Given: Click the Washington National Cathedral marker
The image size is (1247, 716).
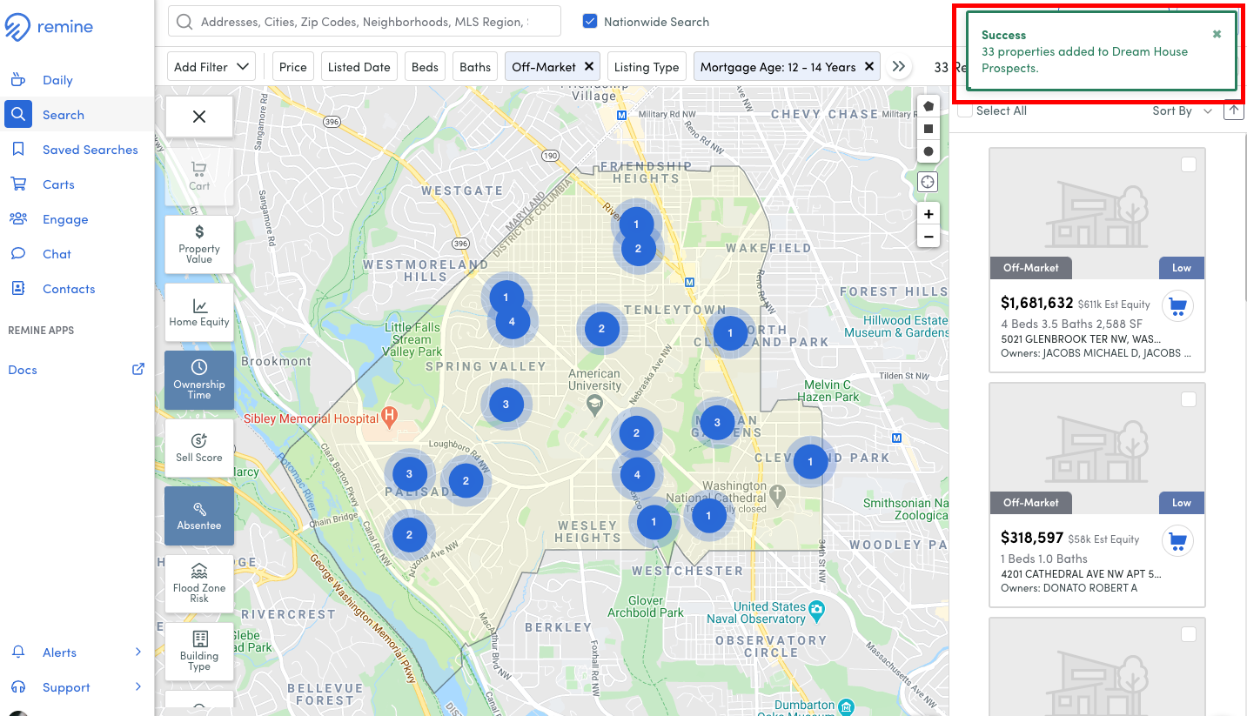Looking at the screenshot, I should 778,493.
